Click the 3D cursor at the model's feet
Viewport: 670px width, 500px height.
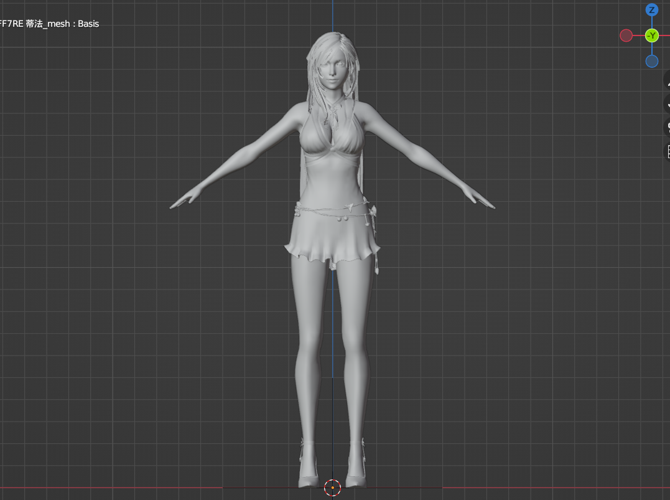tap(332, 488)
